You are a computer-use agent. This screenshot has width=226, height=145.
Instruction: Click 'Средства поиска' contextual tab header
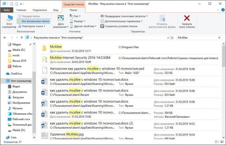click(x=74, y=4)
